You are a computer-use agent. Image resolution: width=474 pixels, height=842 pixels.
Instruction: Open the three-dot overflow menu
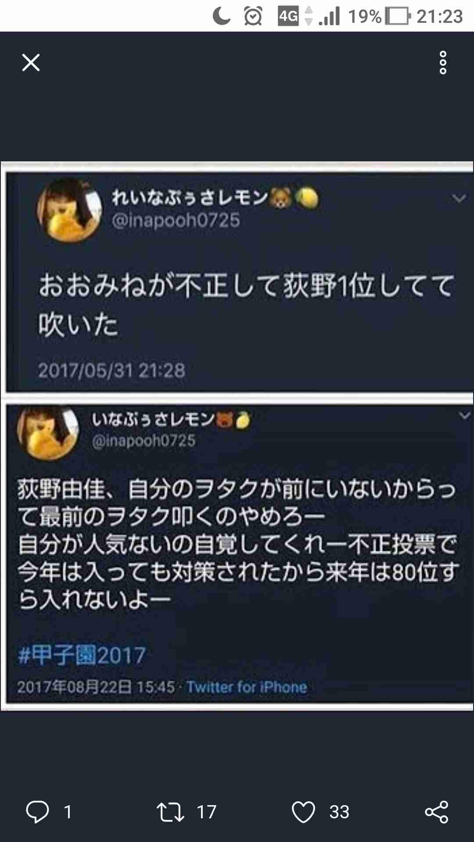(x=443, y=62)
